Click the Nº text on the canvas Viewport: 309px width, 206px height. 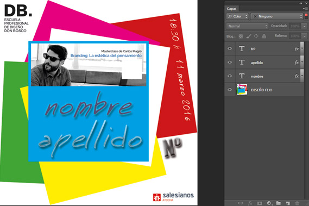pos(173,148)
